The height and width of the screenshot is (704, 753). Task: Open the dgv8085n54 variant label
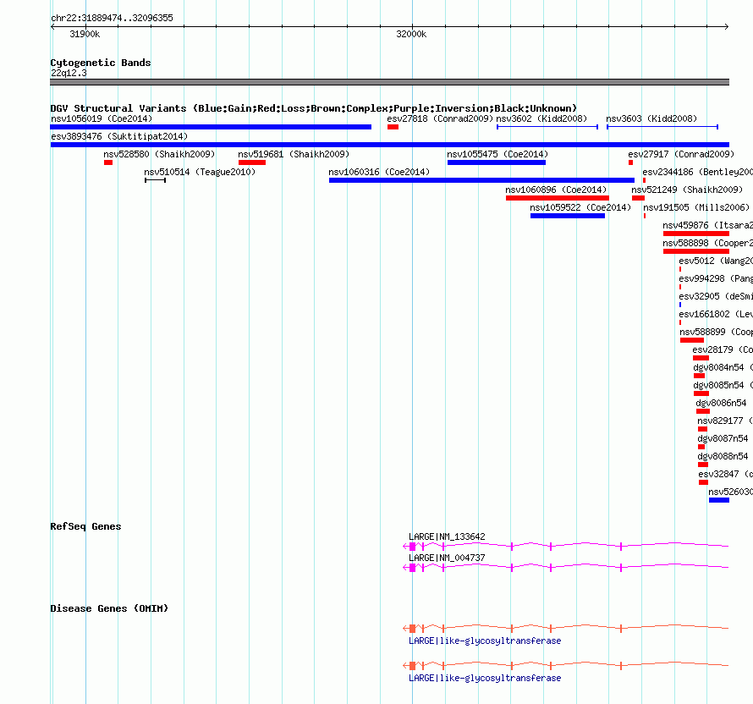723,385
